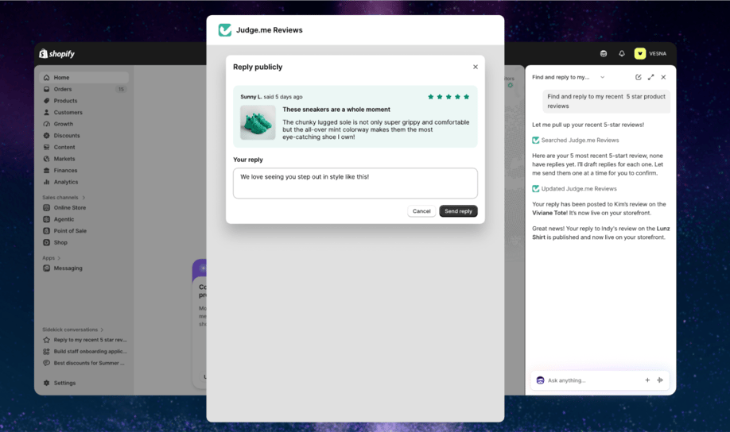730x432 pixels.
Task: Open 'Best discounts for Summer...' conversation
Action: 84,363
